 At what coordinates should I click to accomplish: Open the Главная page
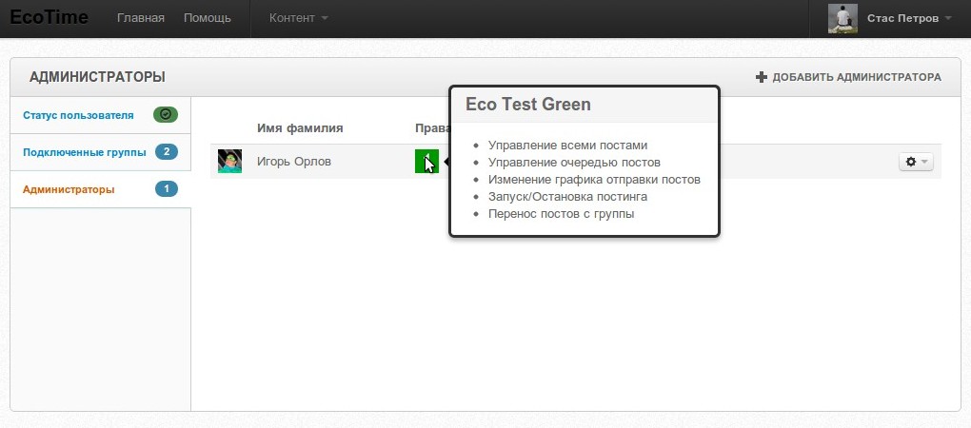tap(140, 18)
